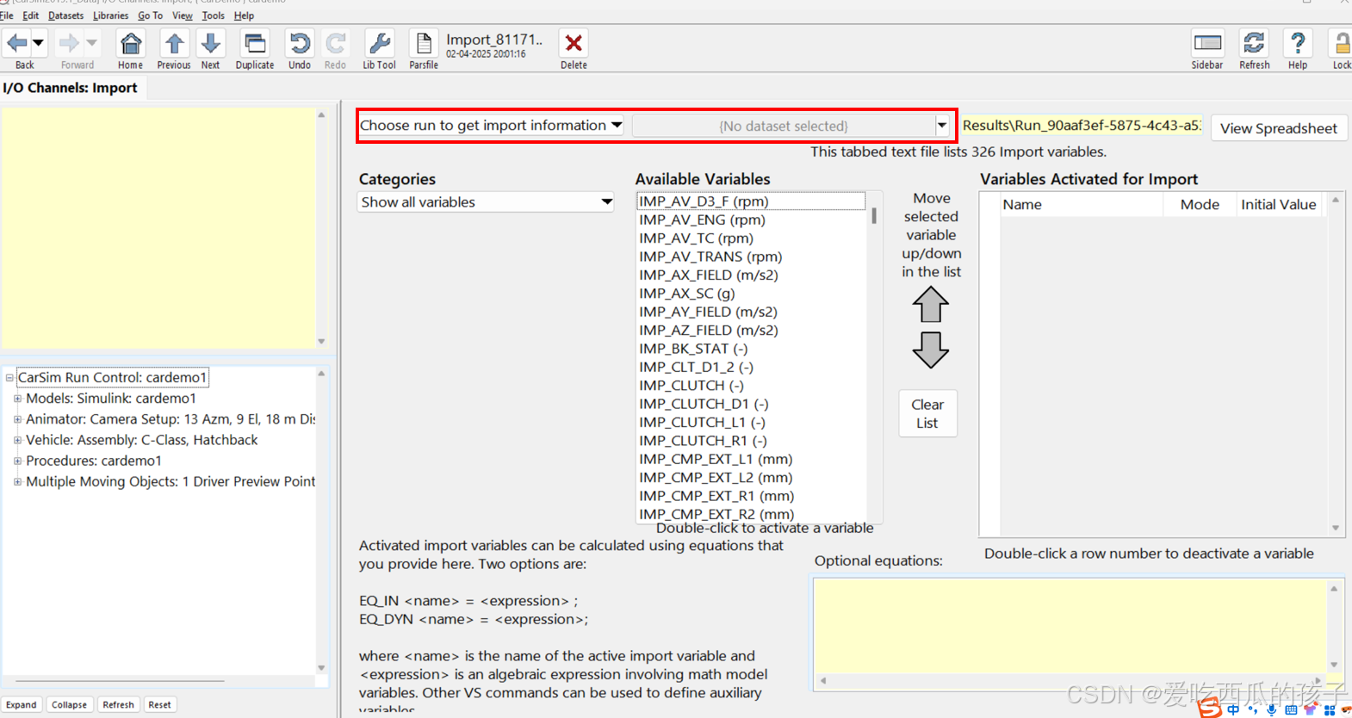Click the Mode column header
Screen dimensions: 1352x718
(1200, 204)
